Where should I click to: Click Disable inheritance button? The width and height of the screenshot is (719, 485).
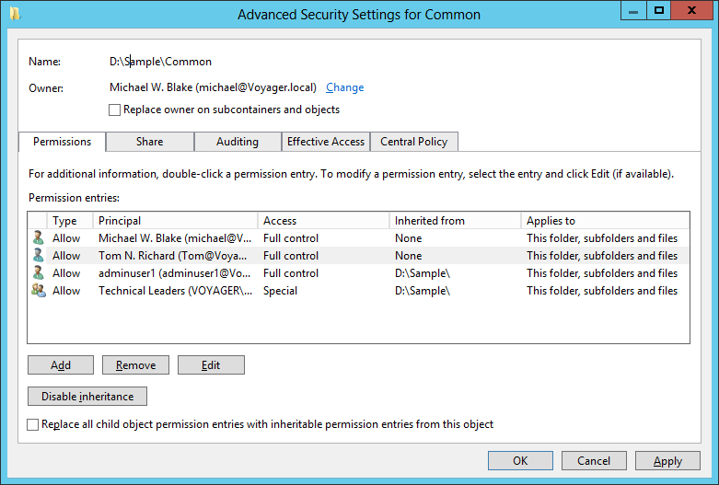tap(87, 397)
